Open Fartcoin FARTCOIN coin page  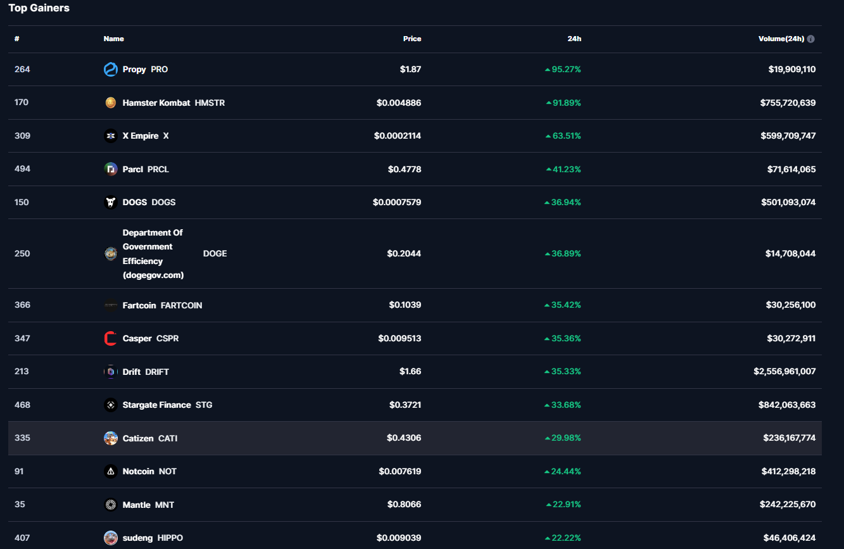[x=162, y=305]
